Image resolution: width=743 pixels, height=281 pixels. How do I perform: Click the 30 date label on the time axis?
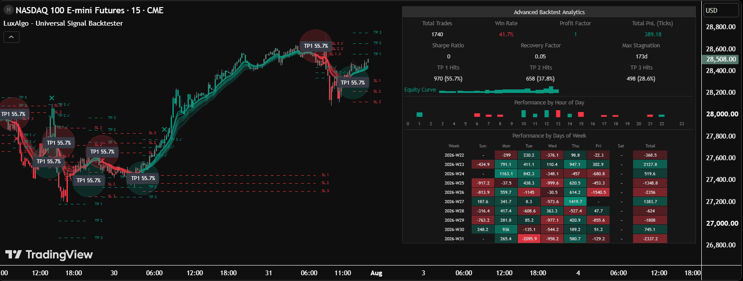point(114,273)
